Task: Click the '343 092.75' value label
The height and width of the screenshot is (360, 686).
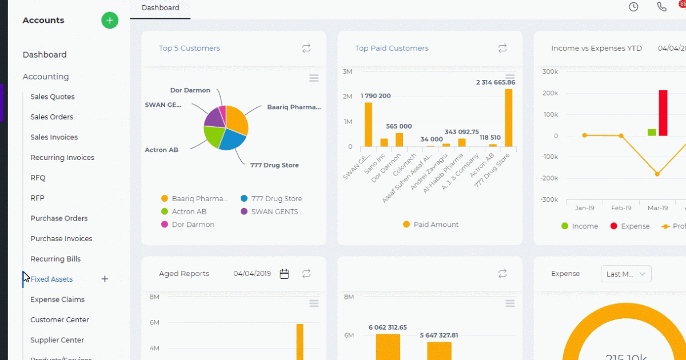Action: (x=462, y=132)
